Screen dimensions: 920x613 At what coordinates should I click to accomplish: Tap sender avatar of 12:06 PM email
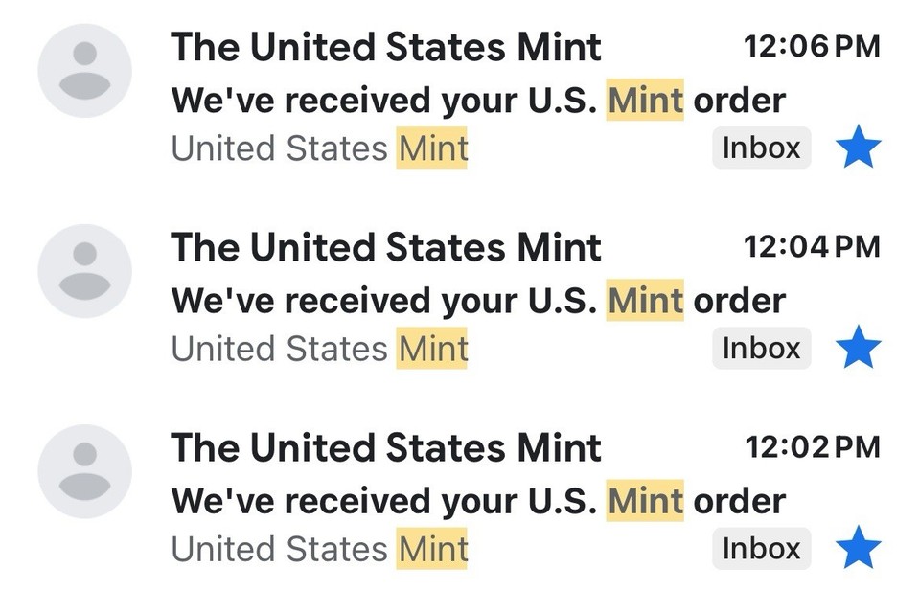coord(84,71)
